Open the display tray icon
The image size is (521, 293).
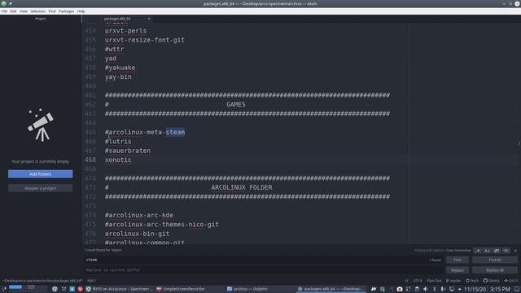[x=452, y=289]
